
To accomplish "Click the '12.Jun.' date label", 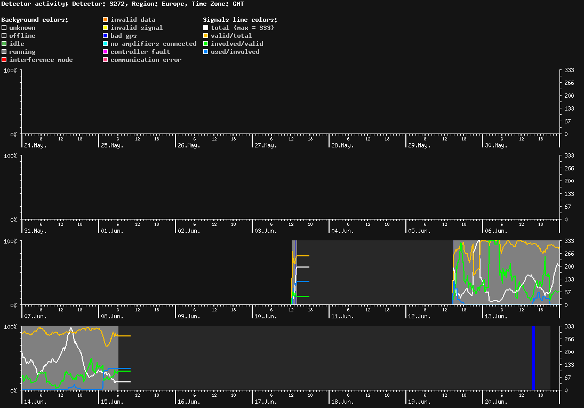I will tap(419, 316).
